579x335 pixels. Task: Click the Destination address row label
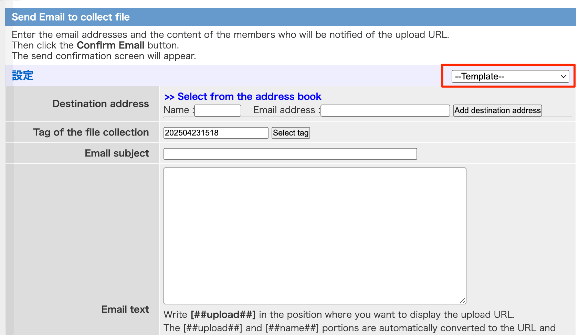pyautogui.click(x=101, y=104)
